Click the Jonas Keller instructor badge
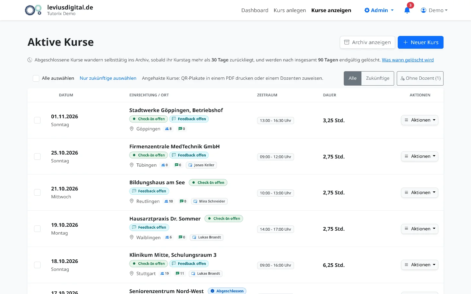This screenshot has height=294, width=471. click(x=201, y=165)
